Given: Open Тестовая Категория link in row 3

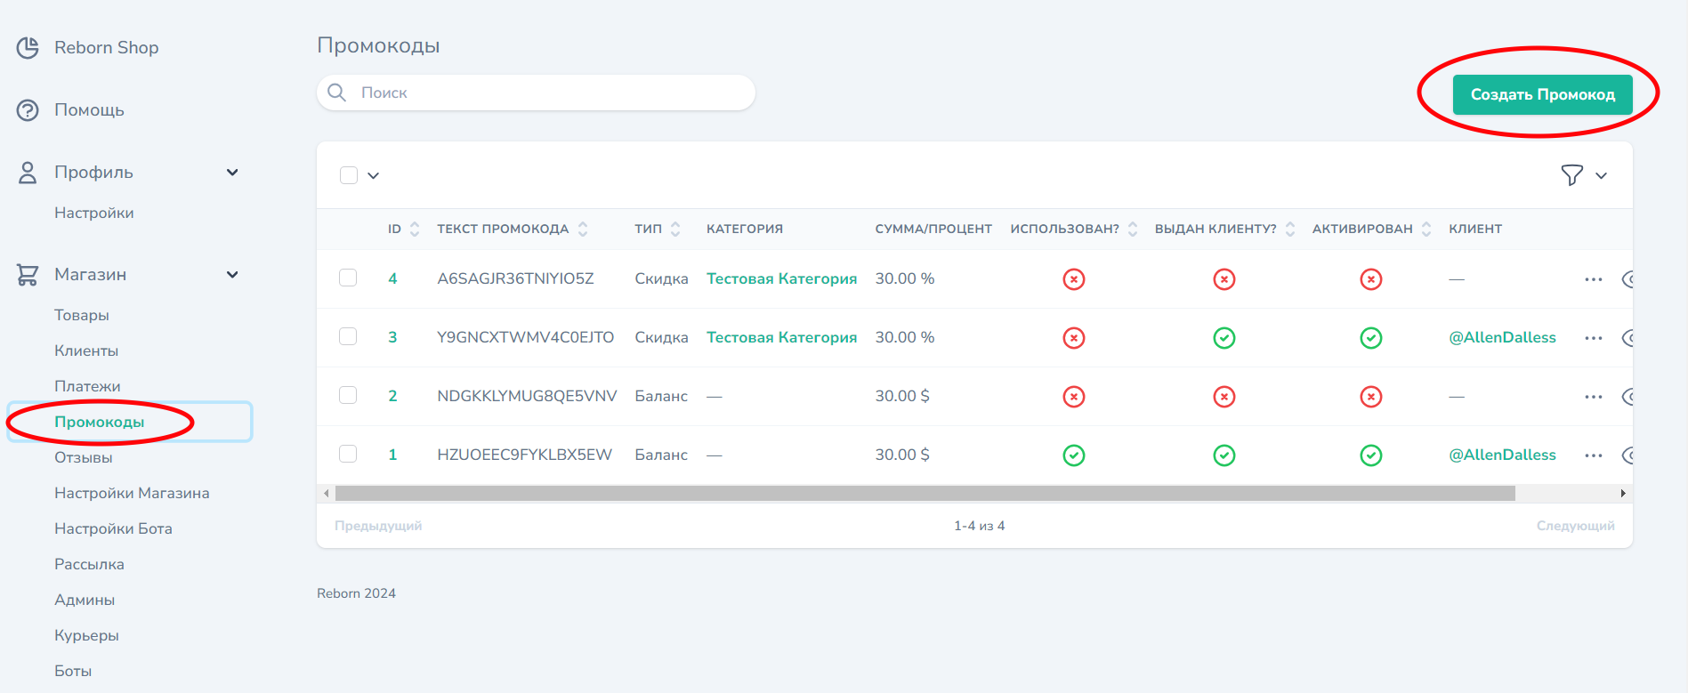Looking at the screenshot, I should (x=781, y=337).
